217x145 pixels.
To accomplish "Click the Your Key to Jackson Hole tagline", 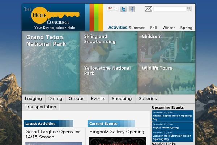I will [55, 28].
